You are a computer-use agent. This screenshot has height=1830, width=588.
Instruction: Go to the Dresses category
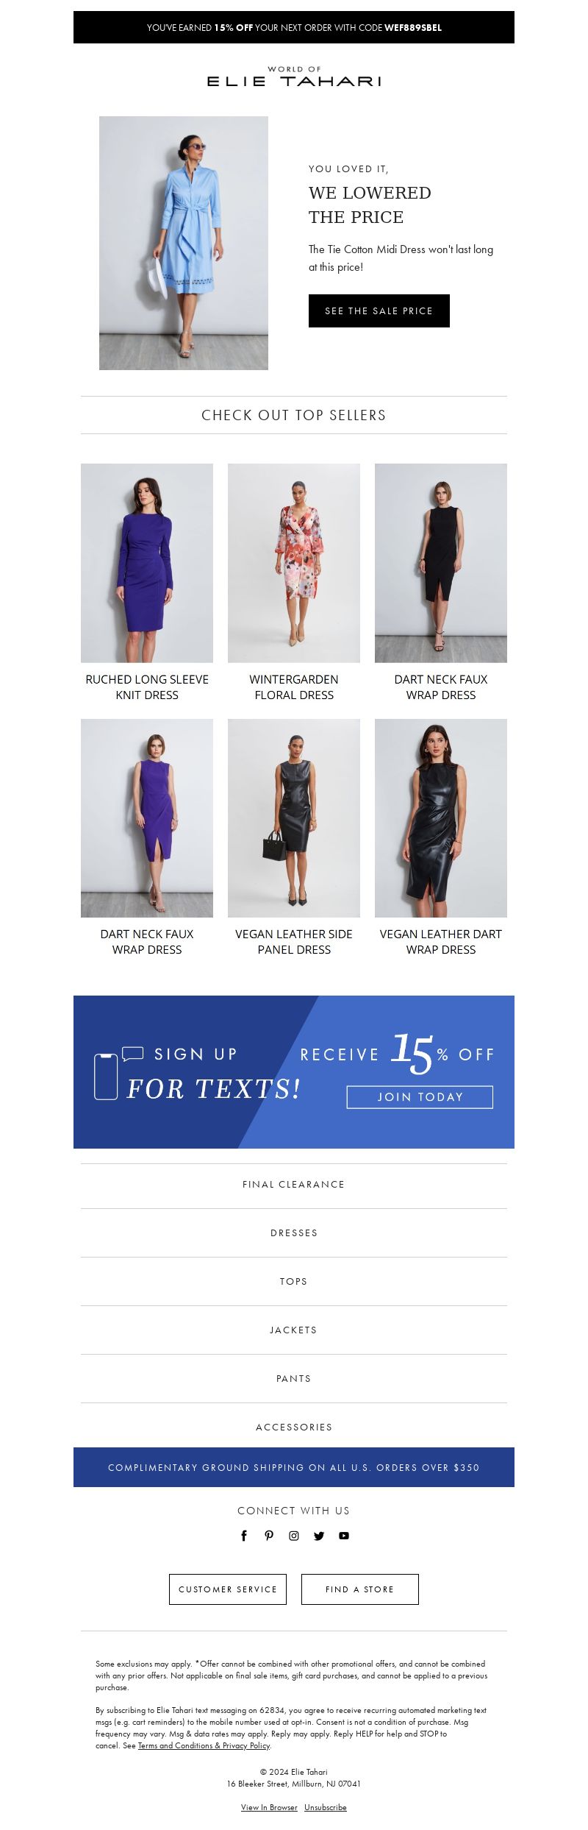[x=294, y=1233]
